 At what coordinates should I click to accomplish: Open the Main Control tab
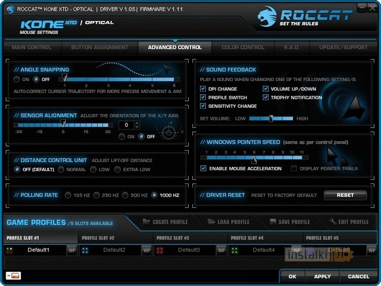coord(32,48)
